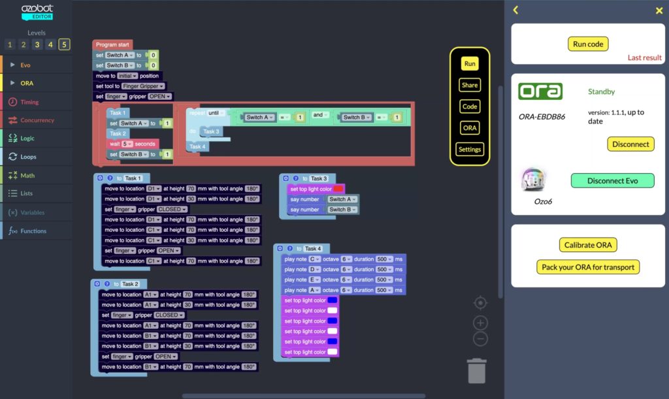669x399 pixels.
Task: Click the trash can icon
Action: [476, 371]
